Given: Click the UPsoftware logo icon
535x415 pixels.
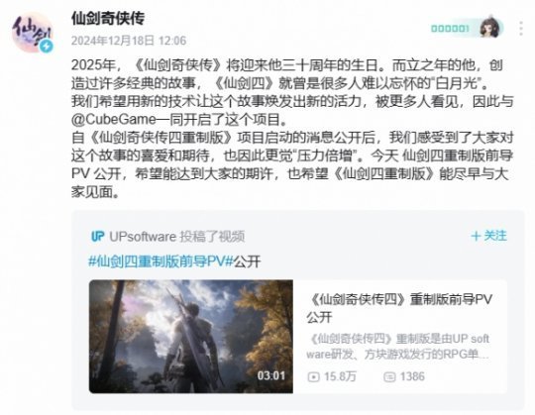Looking at the screenshot, I should [97, 237].
